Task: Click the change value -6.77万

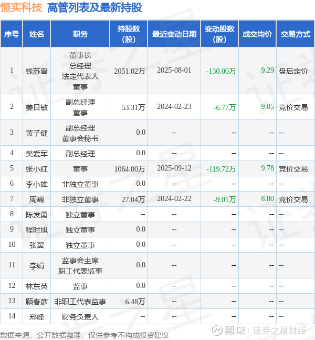Action: (x=225, y=107)
